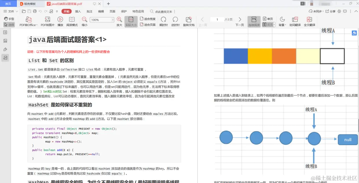
Task: Click page number input box
Action: [x=217, y=19]
